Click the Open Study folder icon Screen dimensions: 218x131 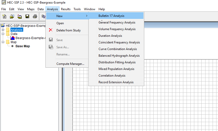[x=12, y=16]
